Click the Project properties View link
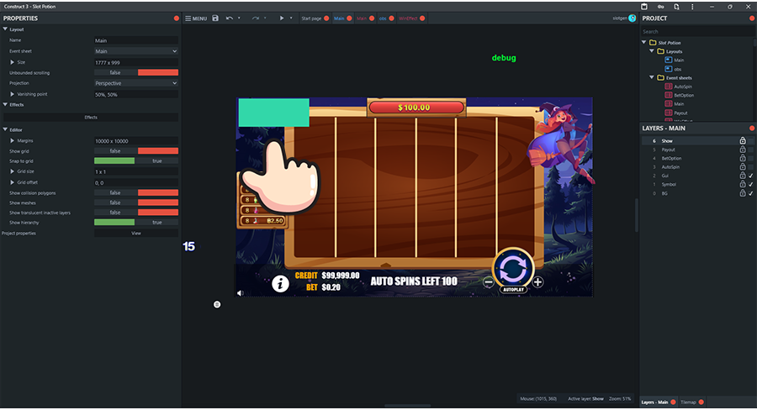The width and height of the screenshot is (757, 410). coord(136,233)
